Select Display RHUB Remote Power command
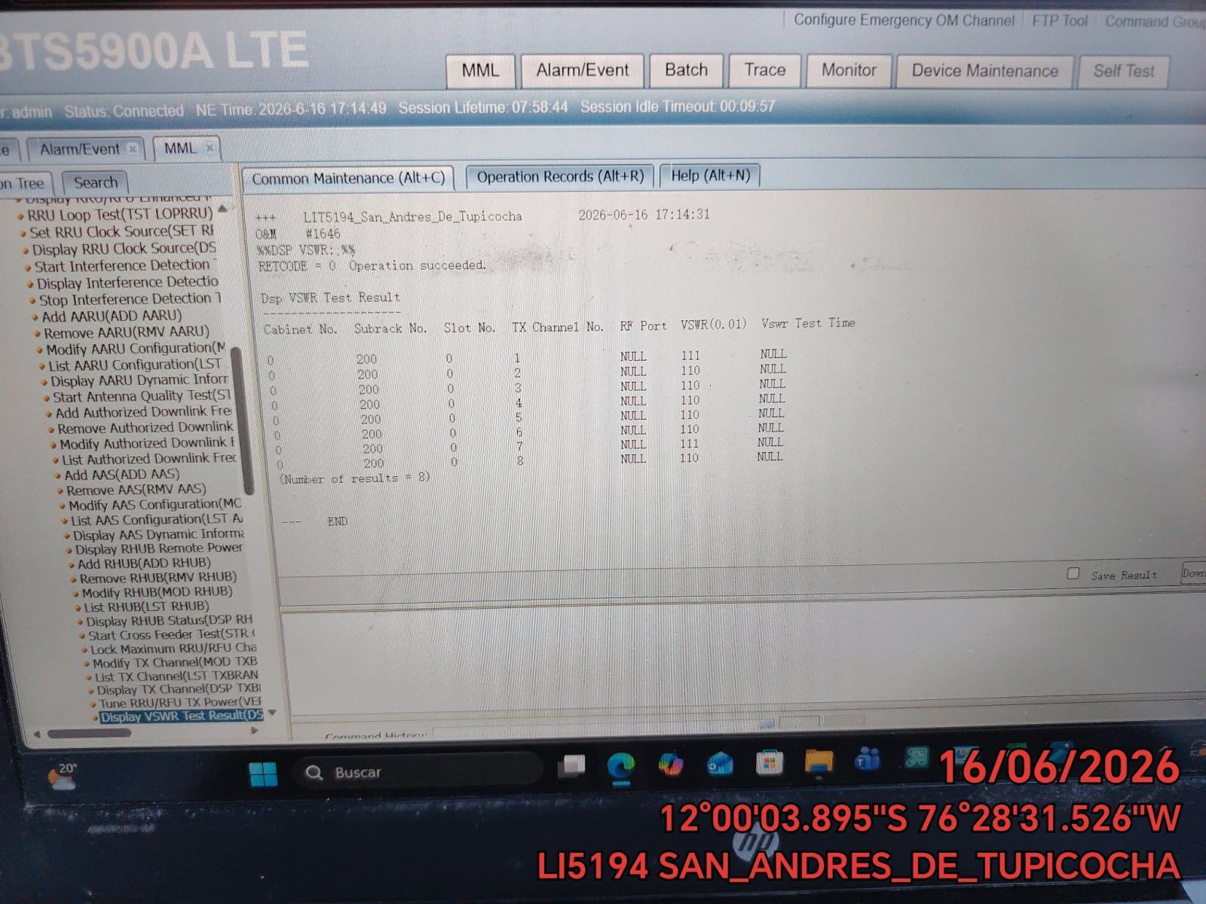 click(159, 549)
